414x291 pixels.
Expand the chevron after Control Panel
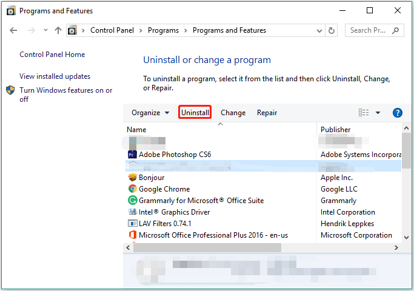click(141, 31)
